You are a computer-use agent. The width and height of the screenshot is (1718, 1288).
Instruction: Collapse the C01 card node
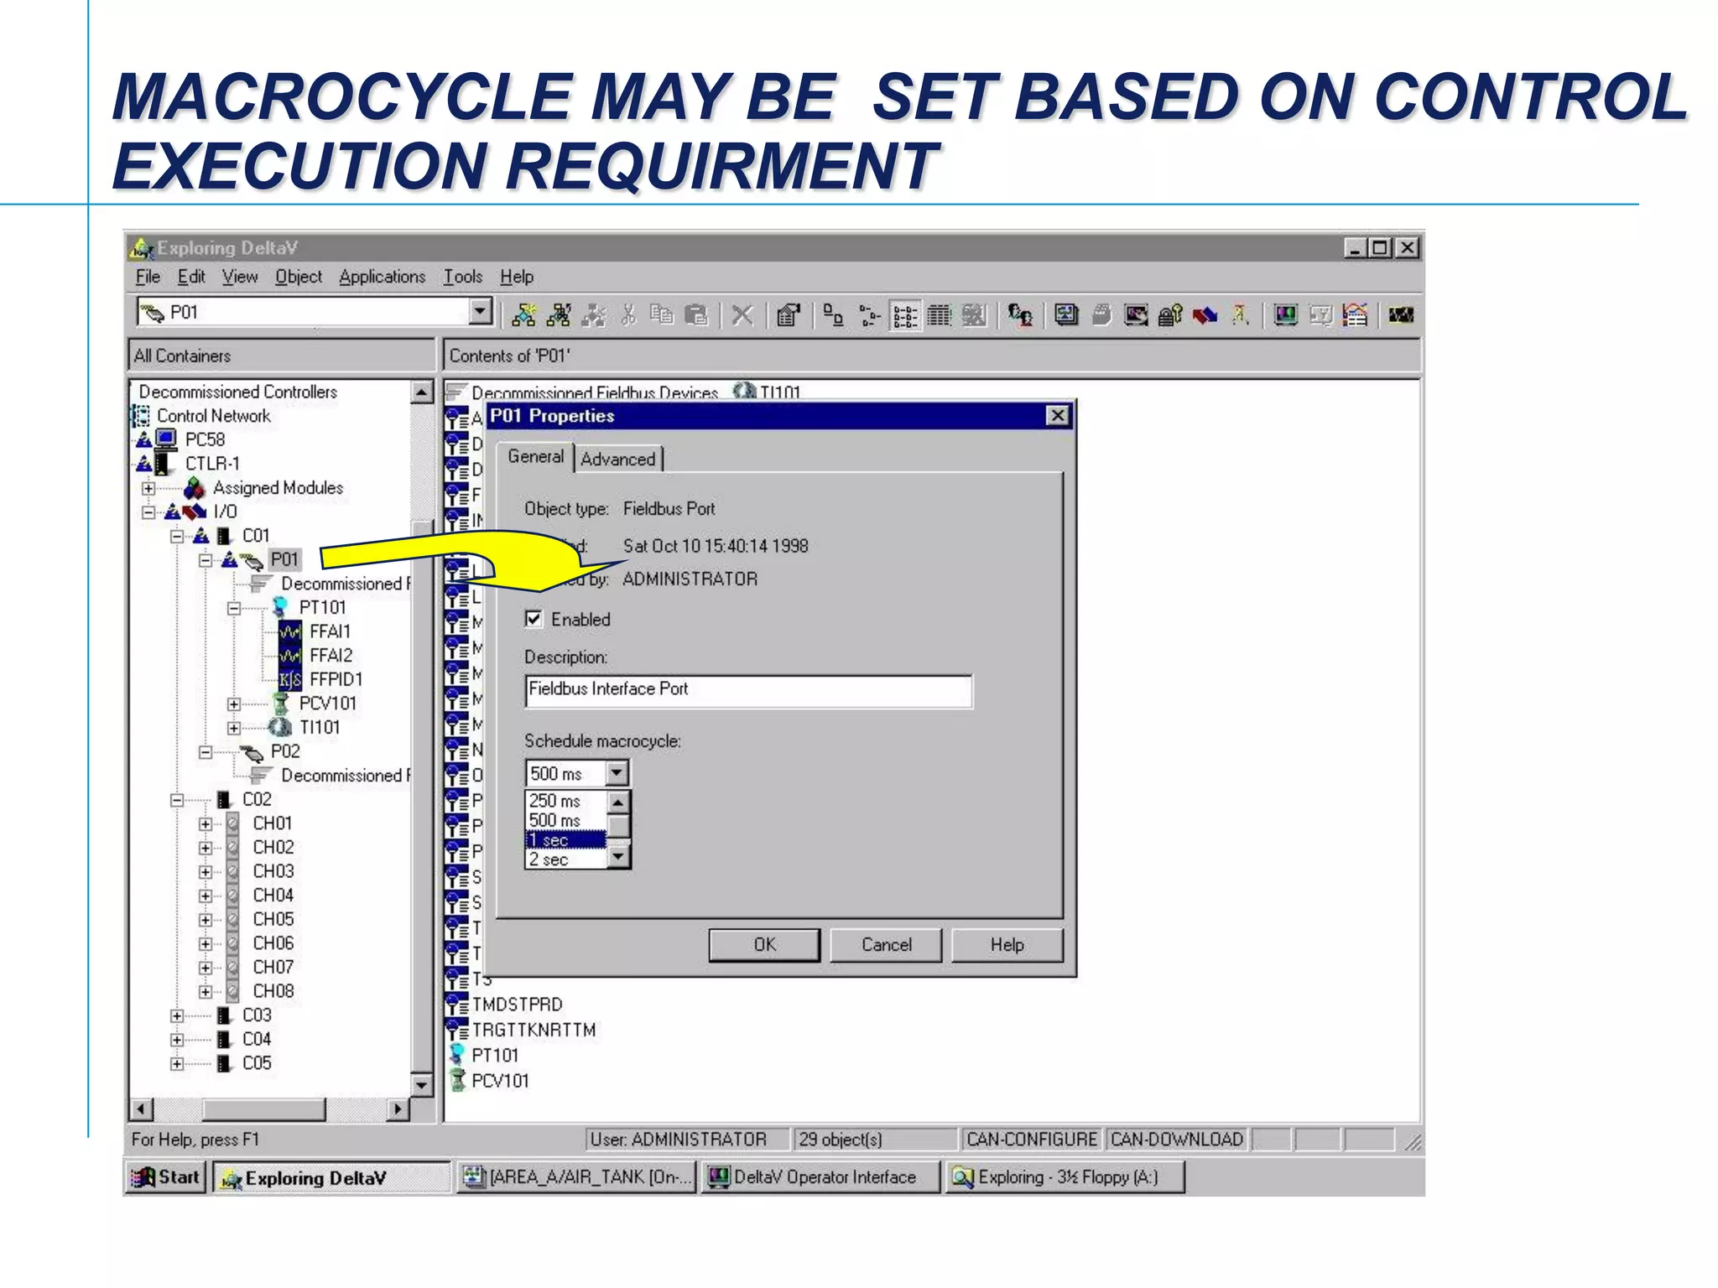(177, 536)
